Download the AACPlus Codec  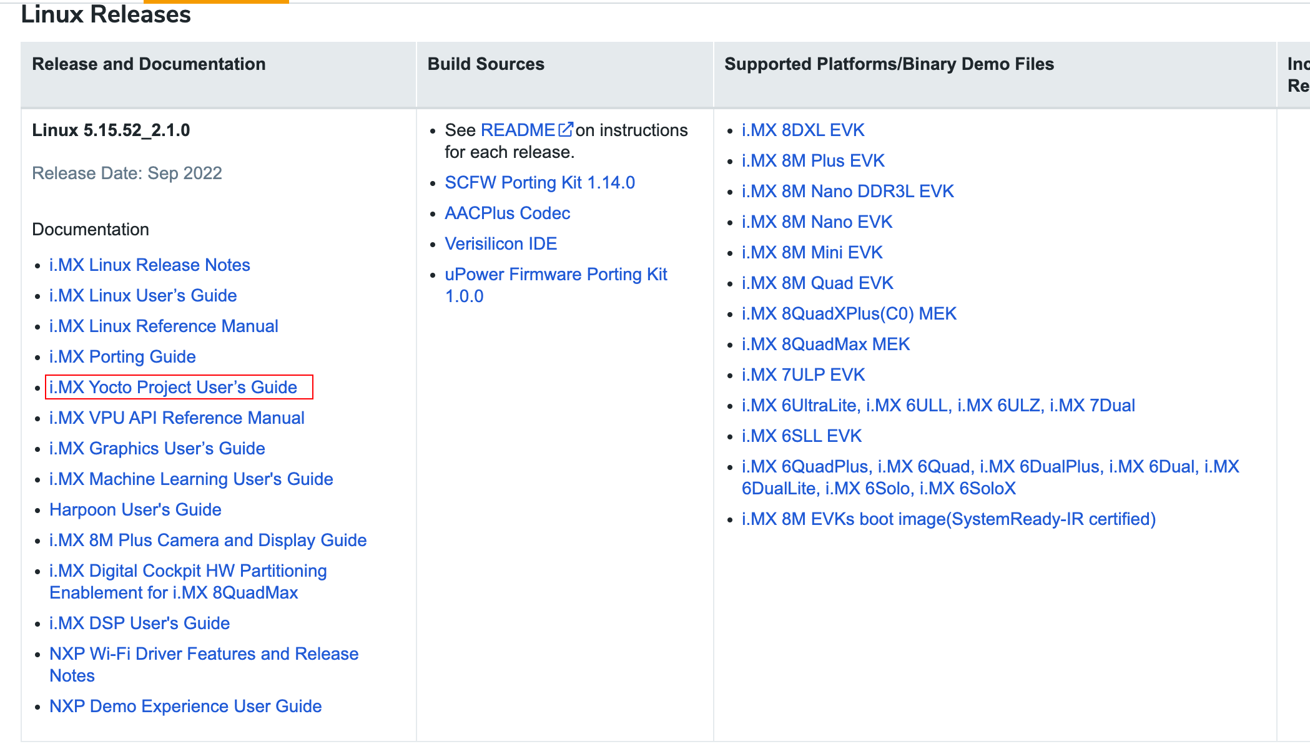507,213
